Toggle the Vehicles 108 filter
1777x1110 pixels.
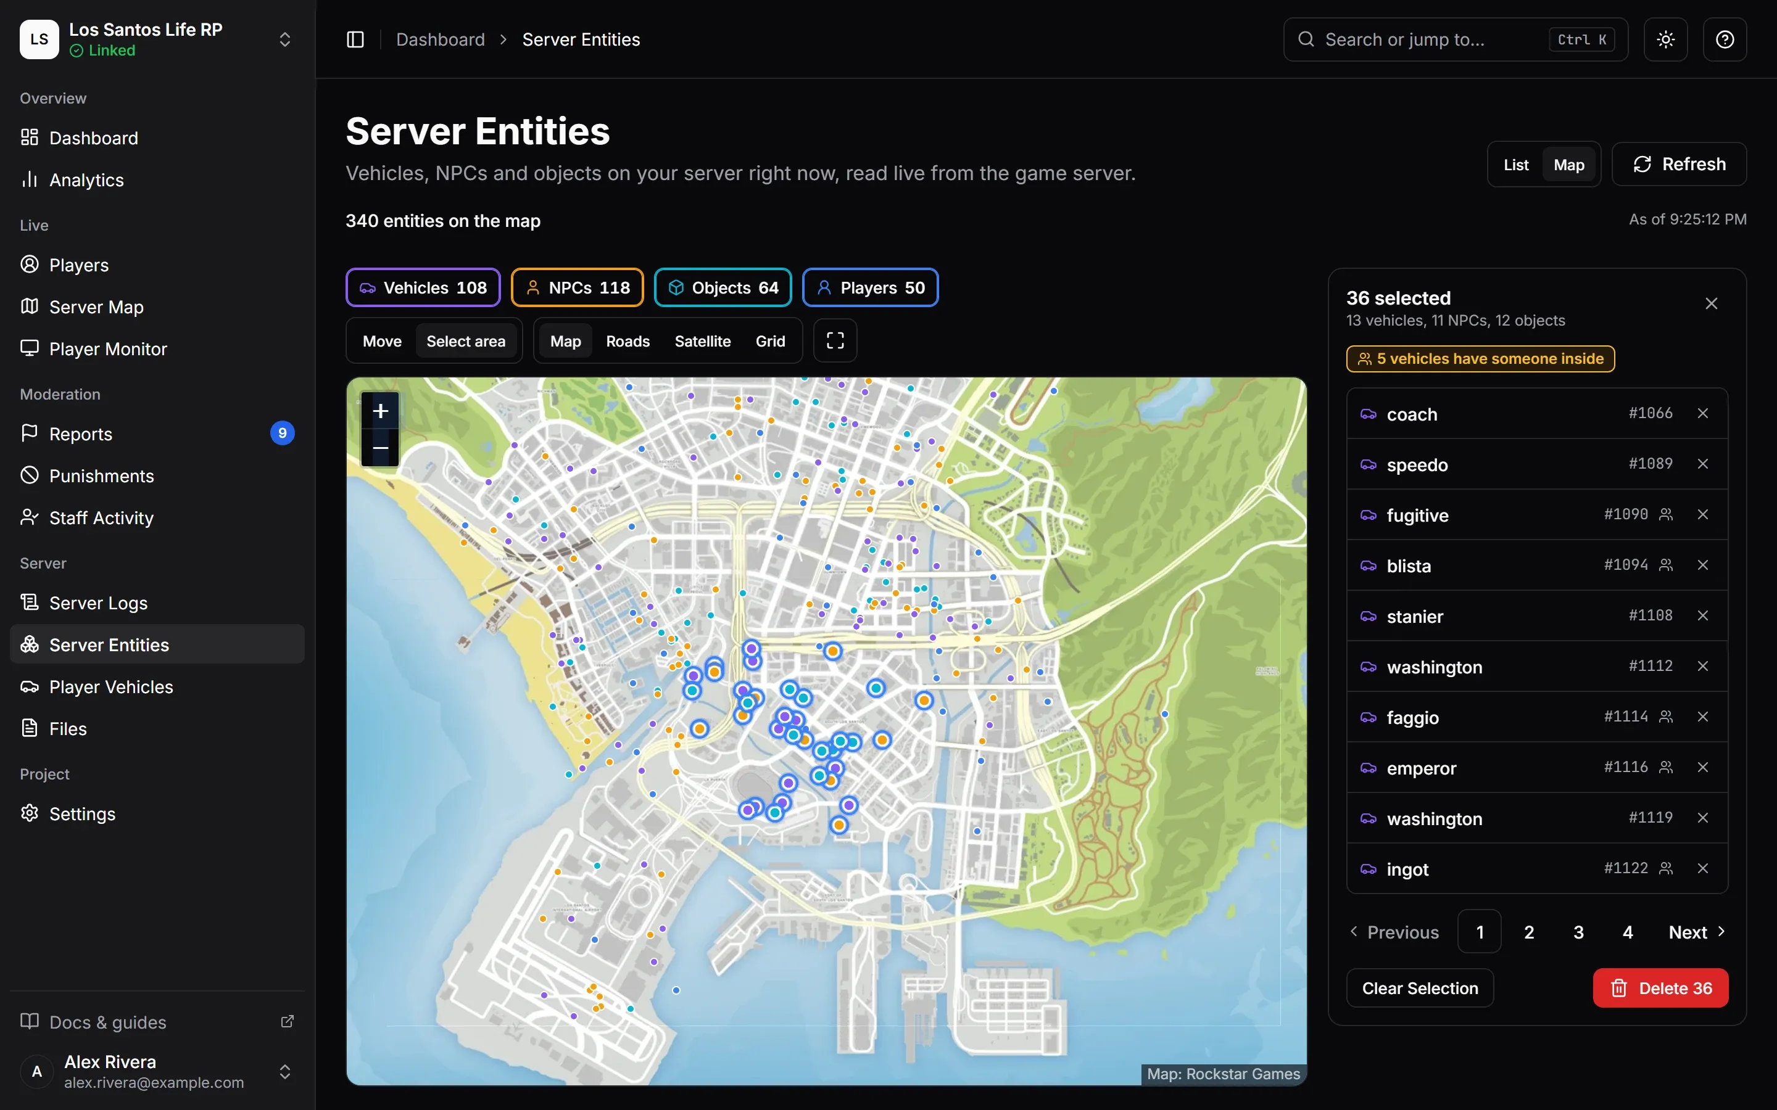[x=423, y=288]
